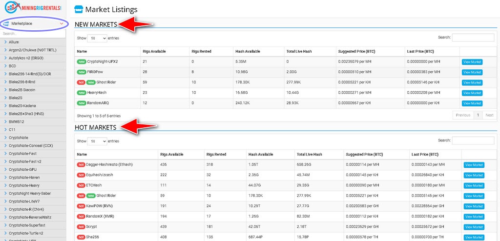Click Previous in New Markets pagination
Screen dimensions: 500x241
463,116
